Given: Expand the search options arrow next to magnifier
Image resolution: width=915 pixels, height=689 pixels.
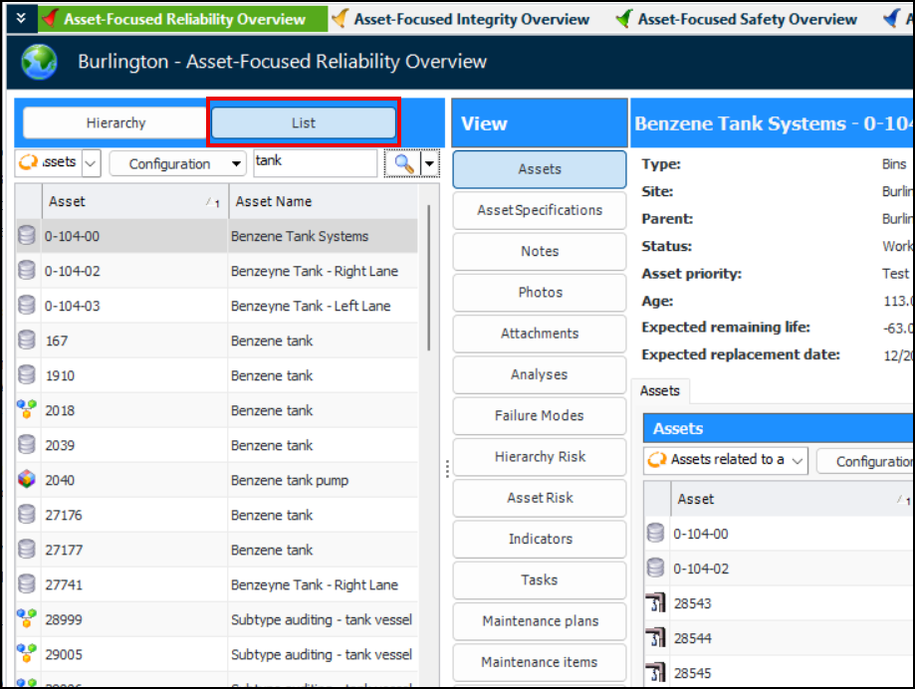Looking at the screenshot, I should (x=430, y=163).
